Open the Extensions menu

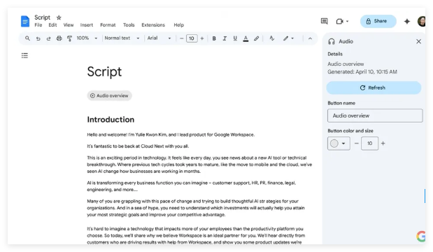pyautogui.click(x=153, y=25)
